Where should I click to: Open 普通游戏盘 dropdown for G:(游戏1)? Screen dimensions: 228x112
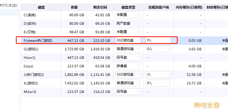point(128,49)
